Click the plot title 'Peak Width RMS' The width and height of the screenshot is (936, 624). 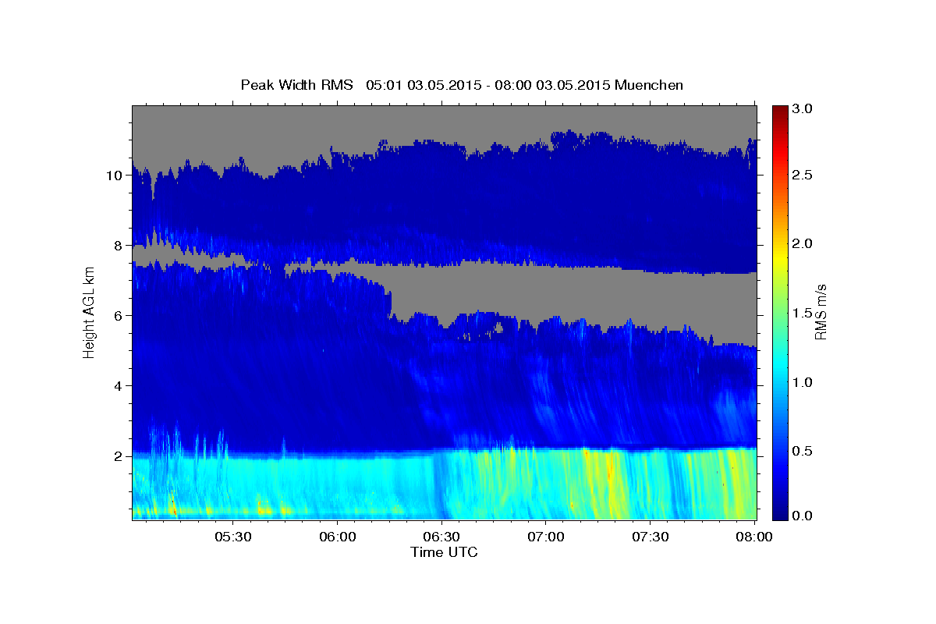[x=296, y=85]
